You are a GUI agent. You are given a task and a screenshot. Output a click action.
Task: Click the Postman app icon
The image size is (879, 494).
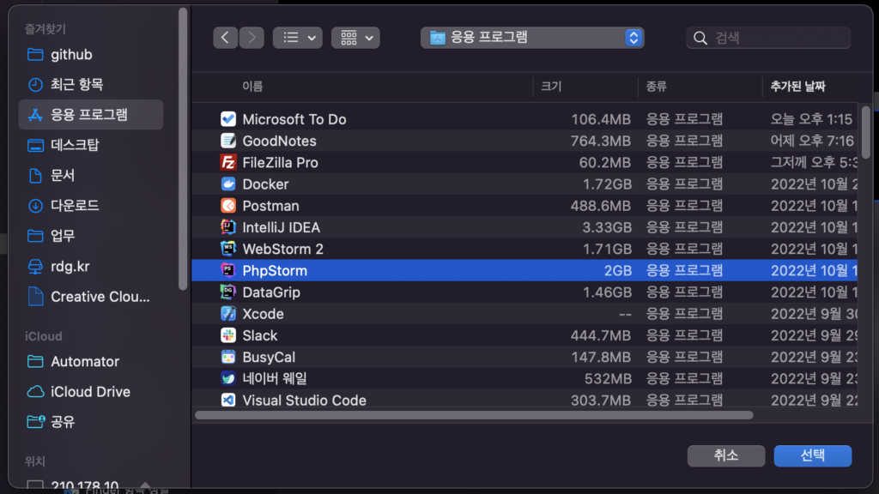click(228, 206)
